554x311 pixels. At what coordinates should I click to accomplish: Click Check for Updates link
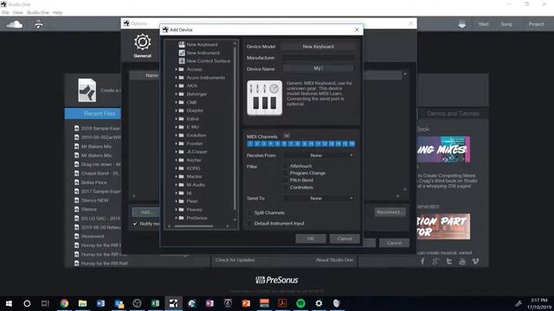coord(235,260)
